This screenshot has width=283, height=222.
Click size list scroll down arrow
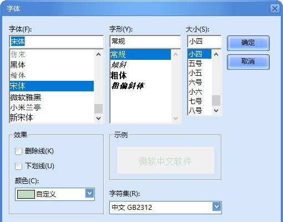tap(216, 110)
